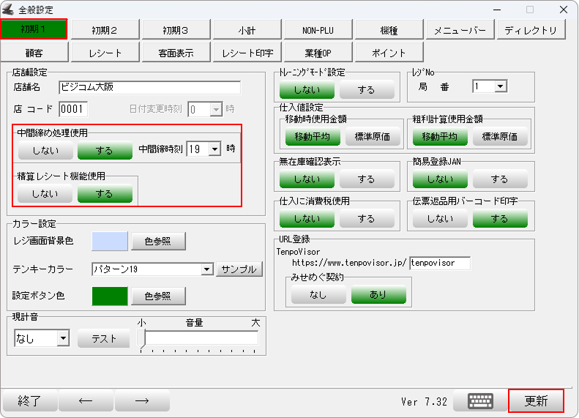This screenshot has height=418, width=579.
Task: Switch to the 小計 tab
Action: [x=247, y=30]
